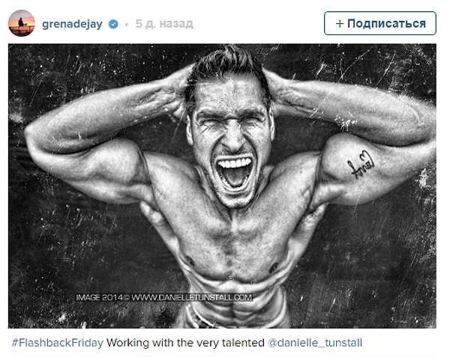Image resolution: width=450 pixels, height=357 pixels.
Task: Click the caption words 'Working with the'
Action: point(153,343)
